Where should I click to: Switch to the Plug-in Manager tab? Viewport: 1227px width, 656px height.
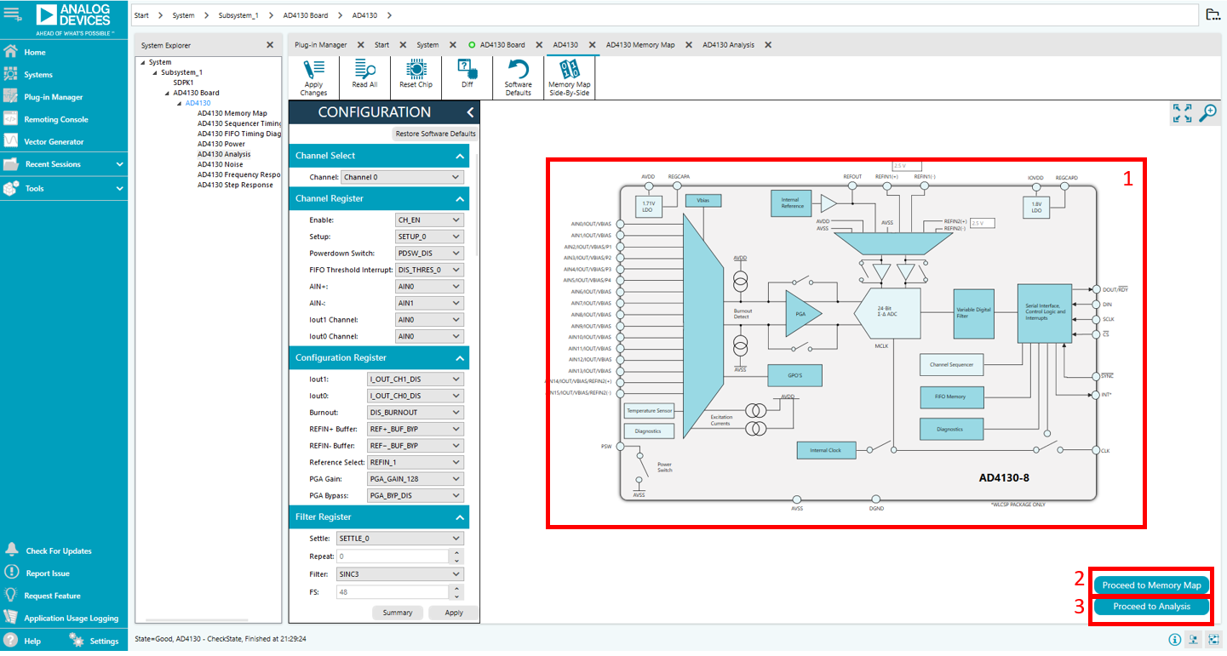point(321,45)
